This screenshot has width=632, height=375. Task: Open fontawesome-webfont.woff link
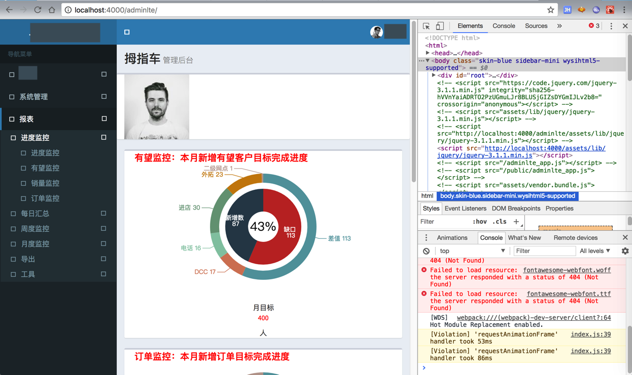point(567,270)
